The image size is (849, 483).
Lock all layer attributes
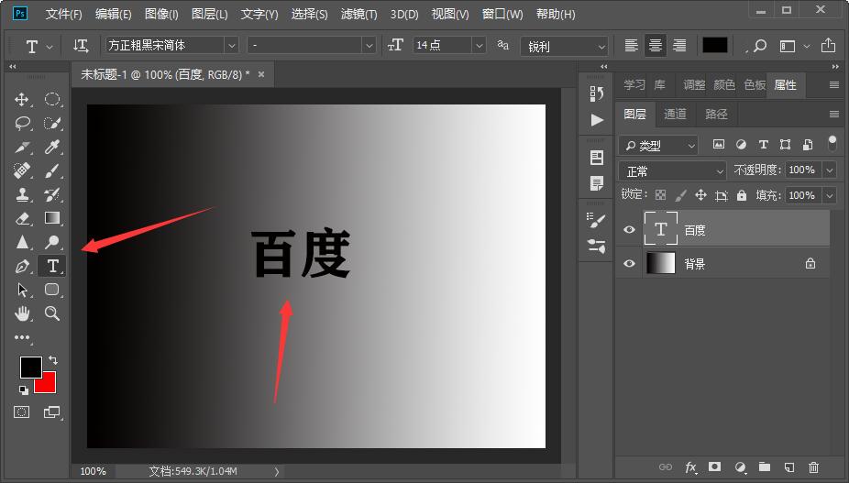tap(742, 195)
